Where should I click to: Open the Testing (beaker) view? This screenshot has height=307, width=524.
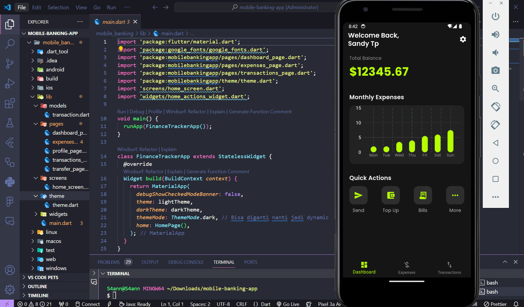(10, 123)
